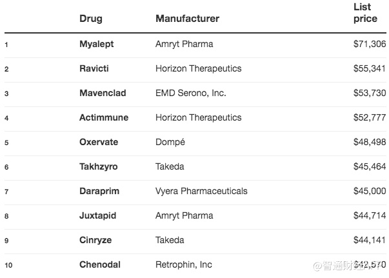Click manufacturer Vyera Pharmaceuticals
Screen dimensions: 389x278
tap(201, 191)
